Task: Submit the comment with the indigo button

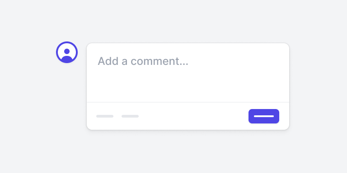Action: 264,116
